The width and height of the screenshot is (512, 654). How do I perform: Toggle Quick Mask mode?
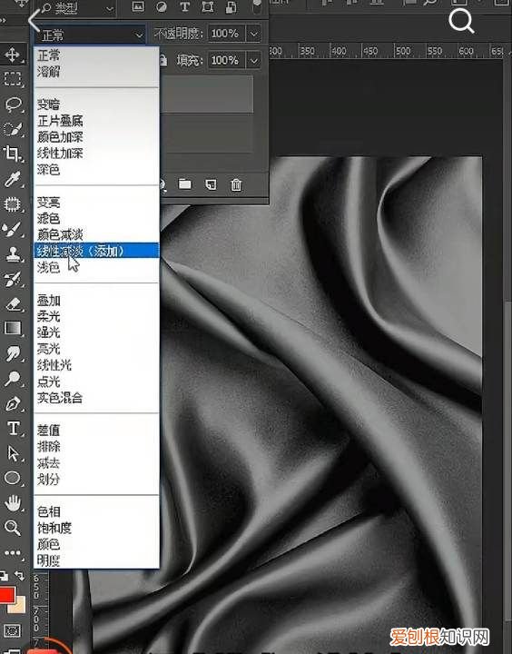pyautogui.click(x=12, y=630)
